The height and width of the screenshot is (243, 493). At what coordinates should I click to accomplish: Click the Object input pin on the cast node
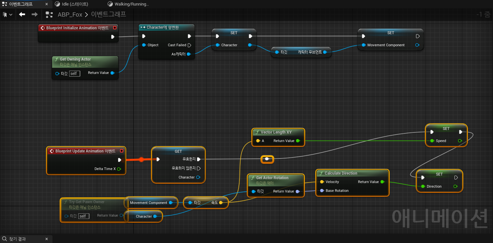click(144, 45)
